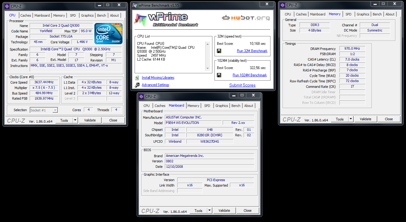Viewport: 406px width, 222px height.
Task: Open Tools dropdown arrow in CPU window
Action: point(75,120)
